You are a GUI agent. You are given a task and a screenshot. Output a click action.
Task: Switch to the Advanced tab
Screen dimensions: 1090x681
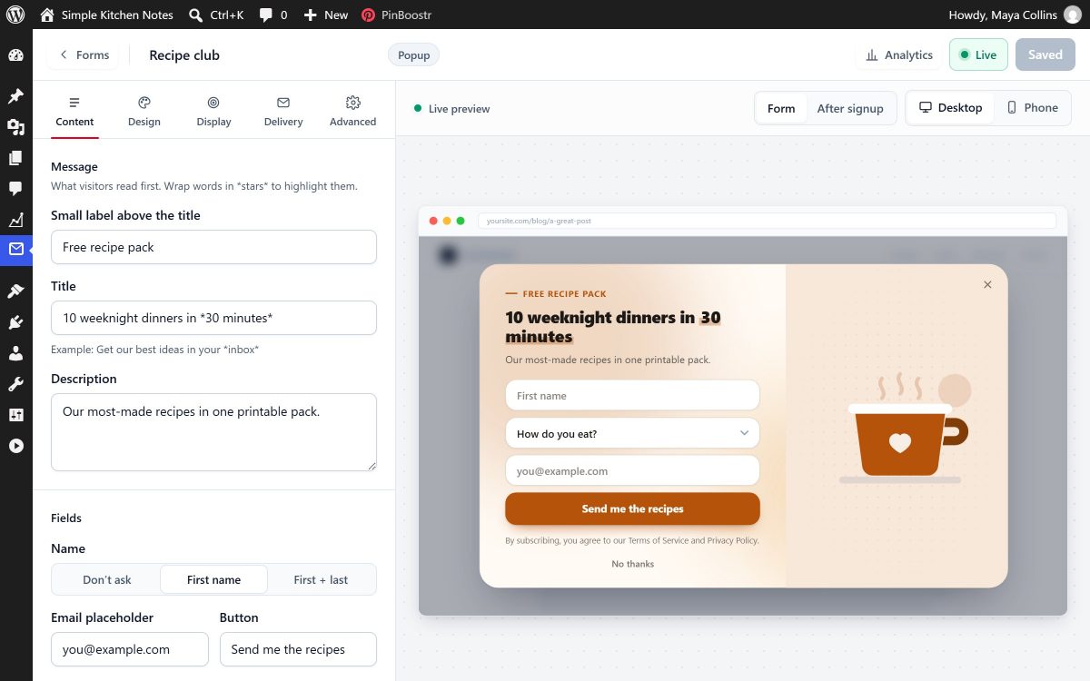coord(352,112)
